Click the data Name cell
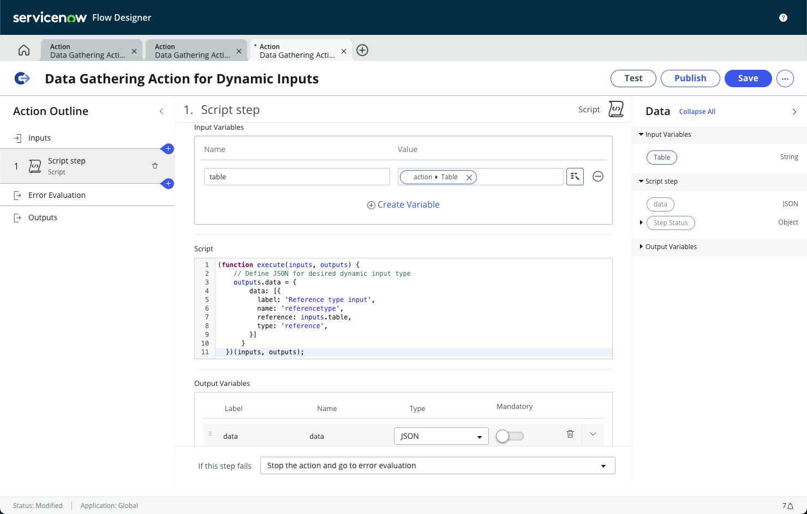The height and width of the screenshot is (514, 807). point(316,436)
